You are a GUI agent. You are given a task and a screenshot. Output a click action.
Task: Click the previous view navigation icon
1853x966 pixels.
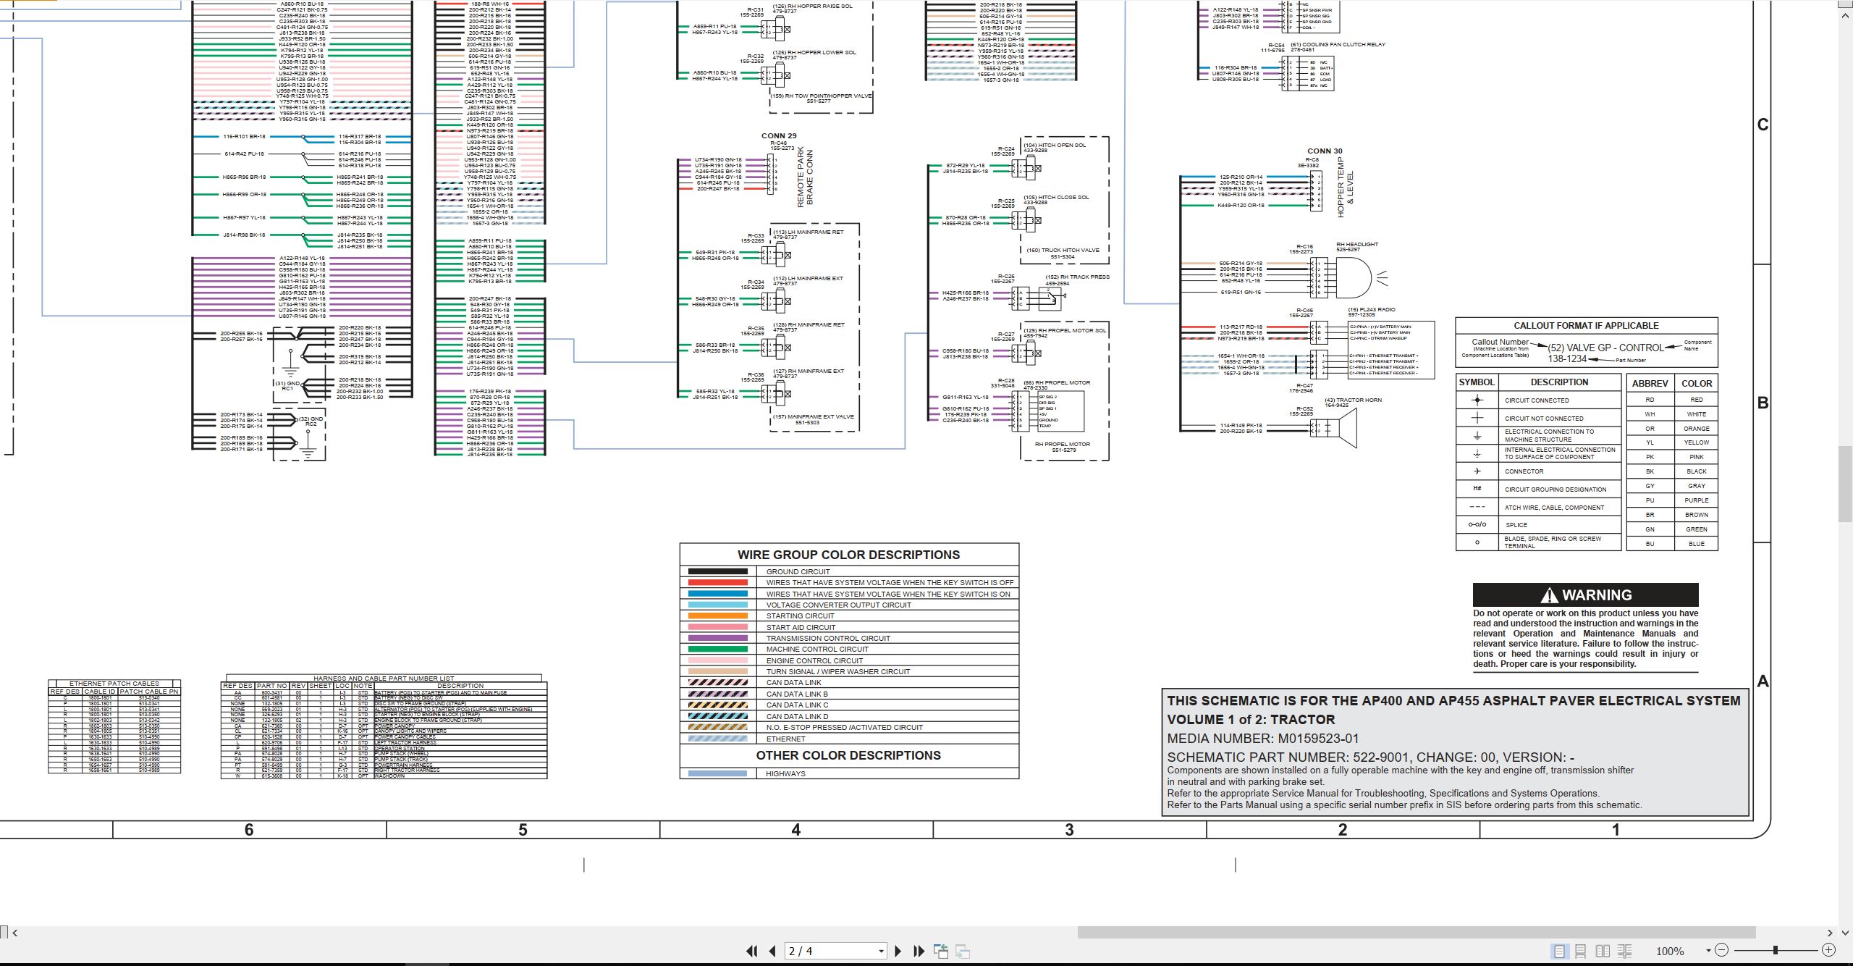pos(941,951)
